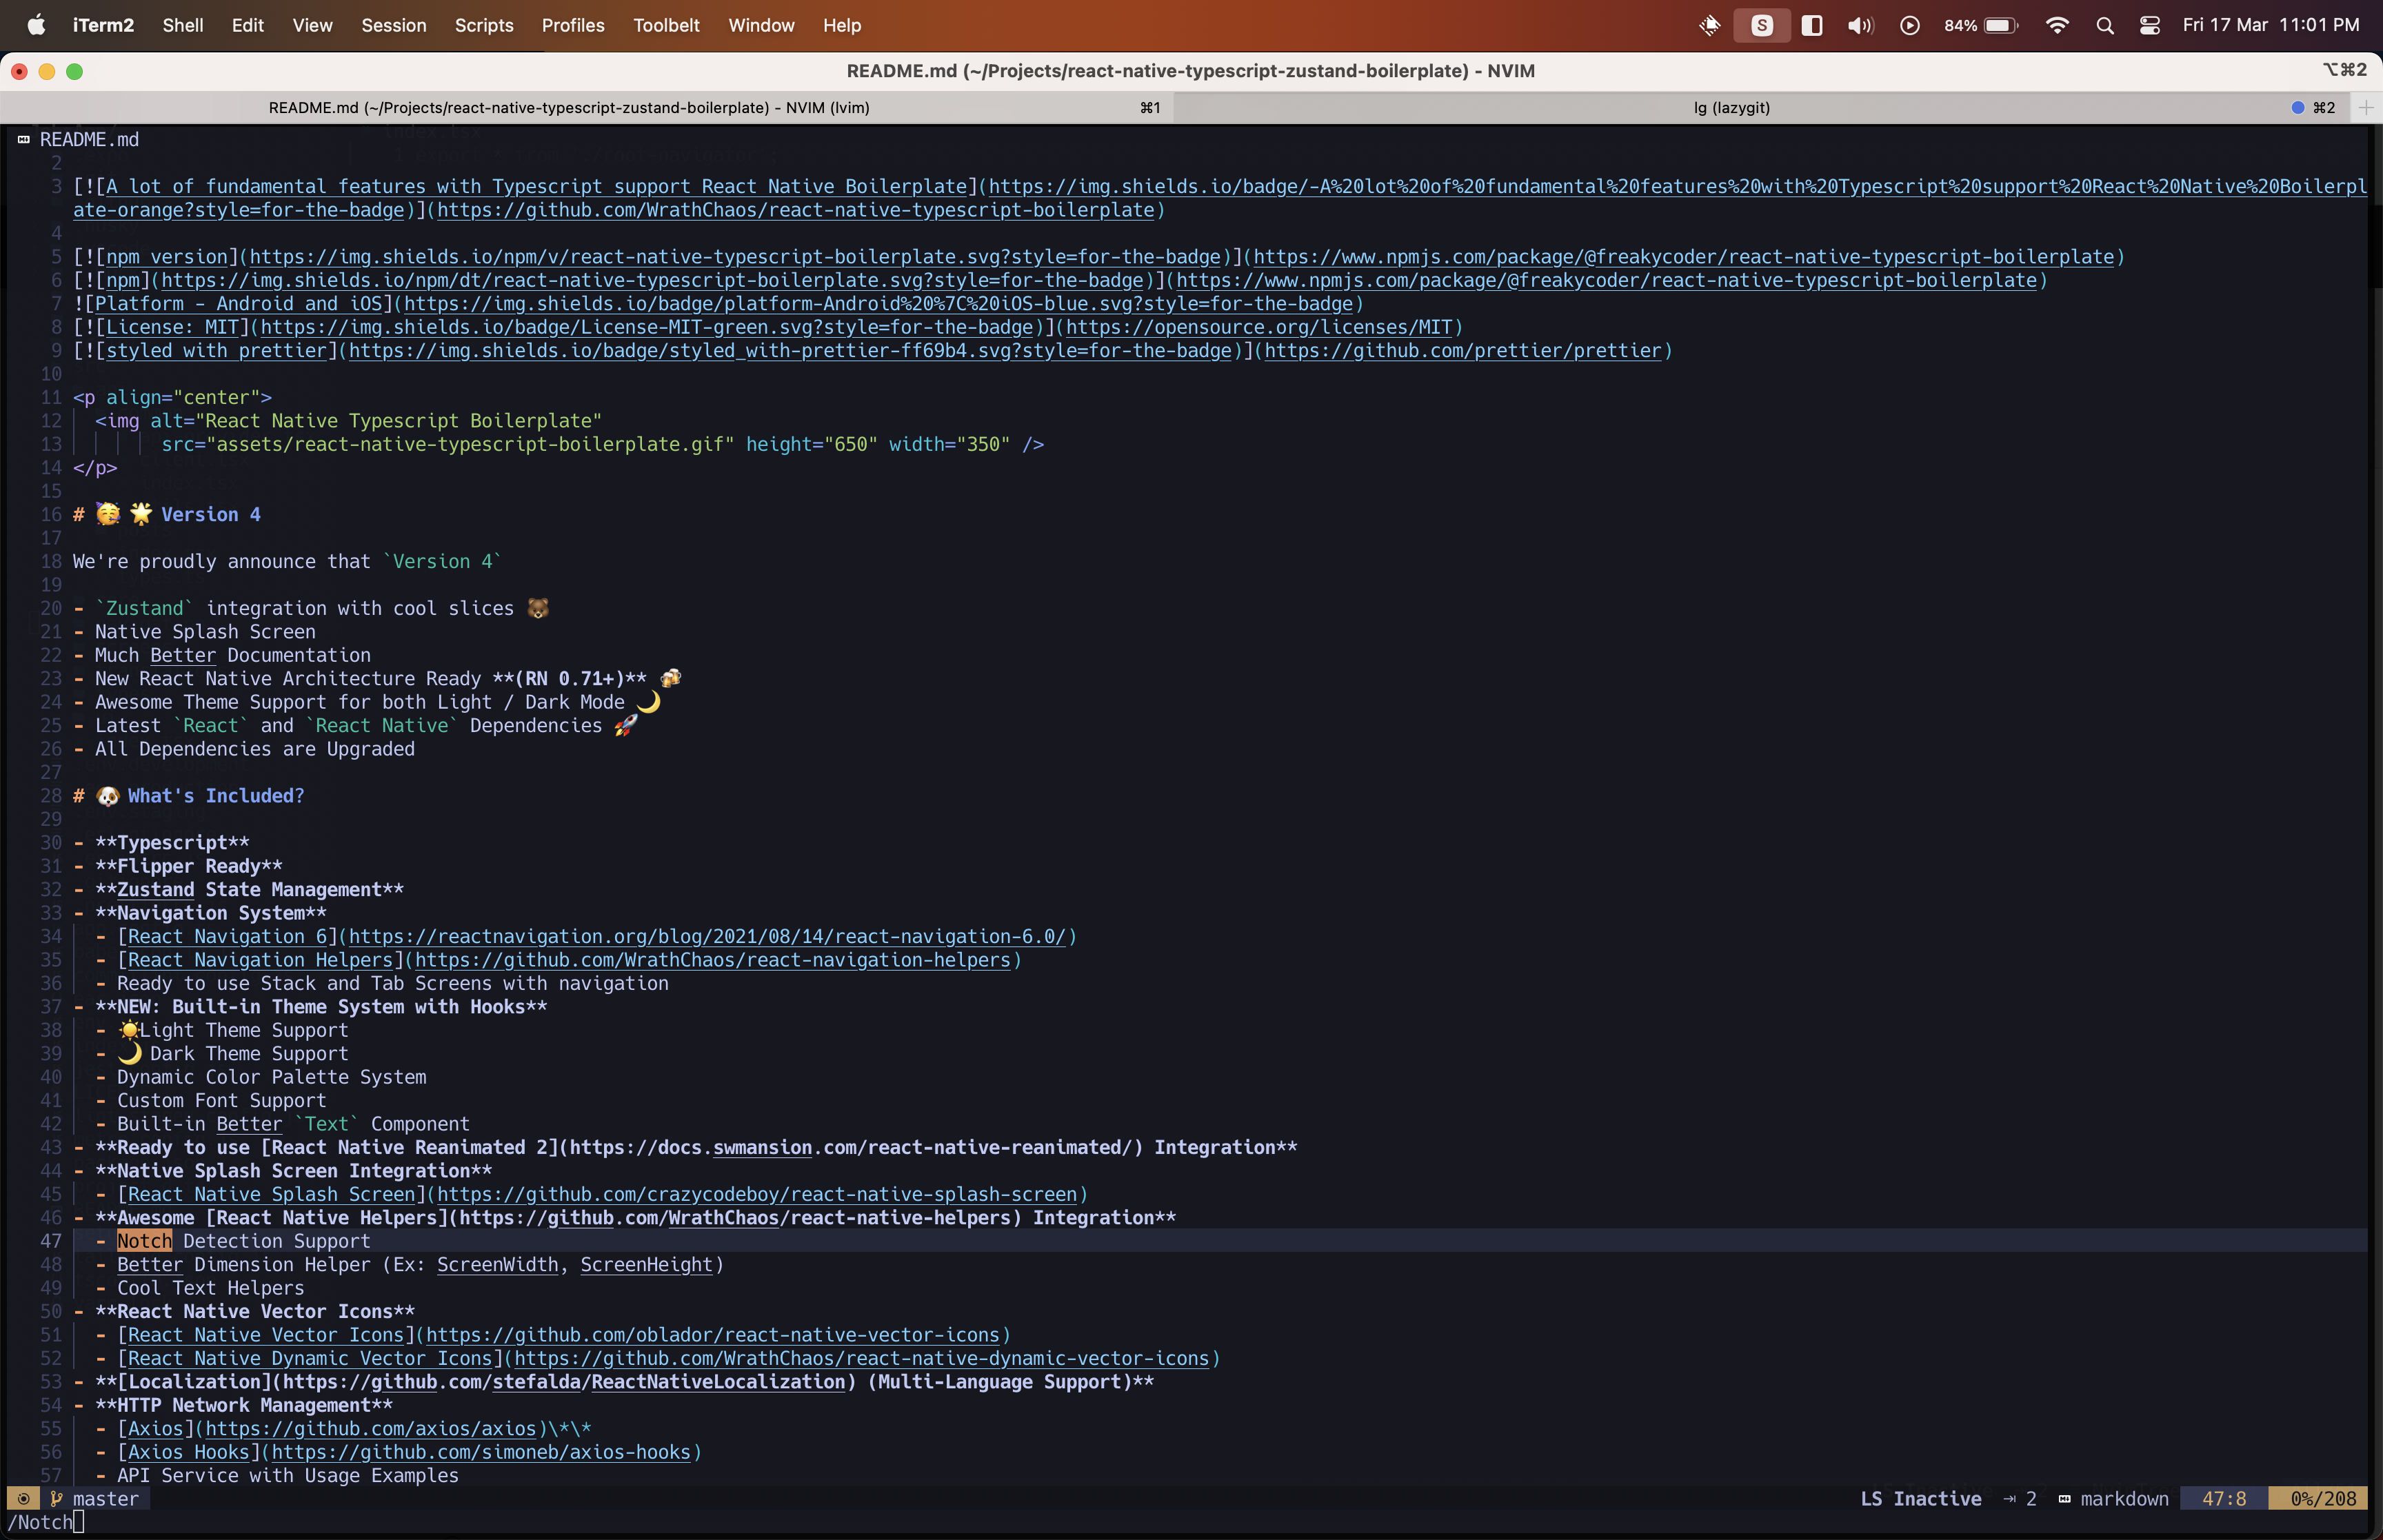Screen dimensions: 2383x1540
Task: Switch to the lg (lazygit) tab
Action: coord(1731,107)
